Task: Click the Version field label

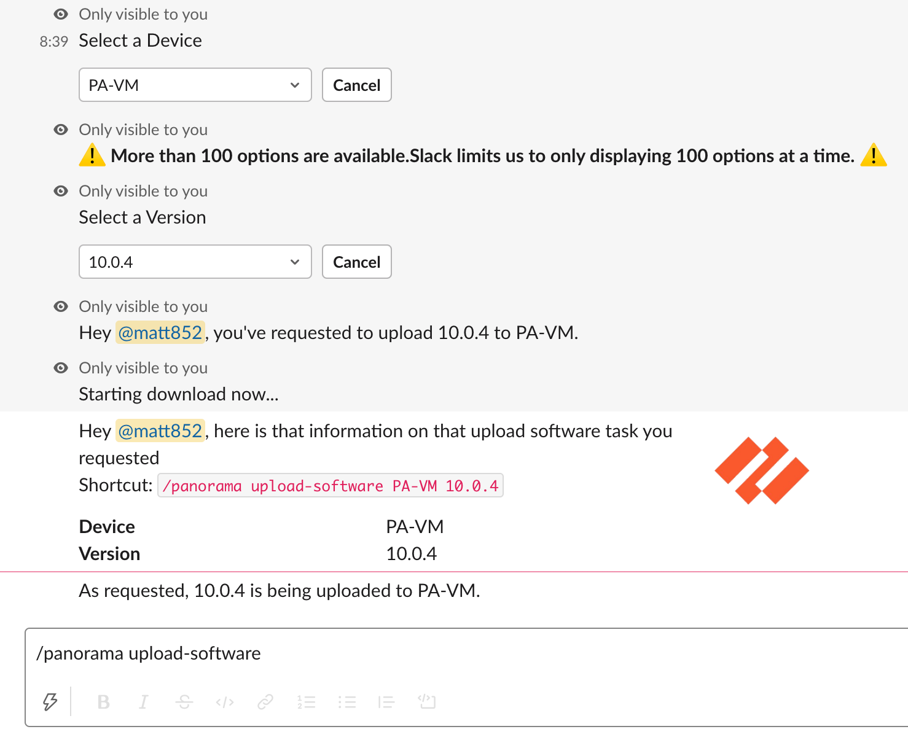Action: 110,553
